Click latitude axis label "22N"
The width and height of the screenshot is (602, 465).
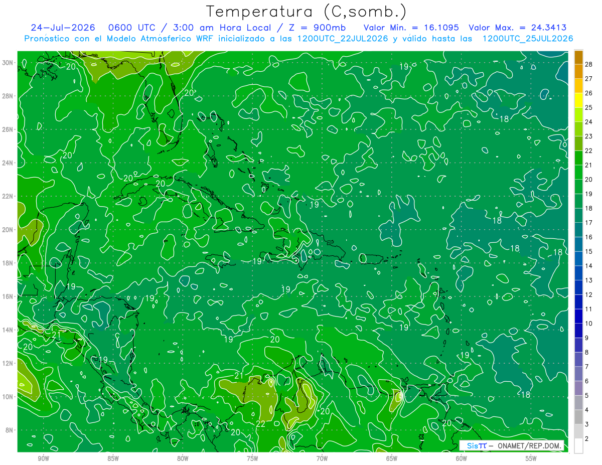click(x=8, y=196)
